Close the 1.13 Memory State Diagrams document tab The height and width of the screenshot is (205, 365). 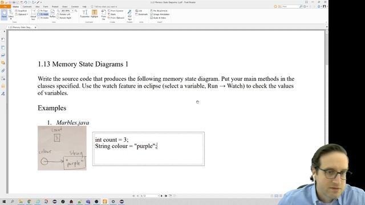coord(35,27)
